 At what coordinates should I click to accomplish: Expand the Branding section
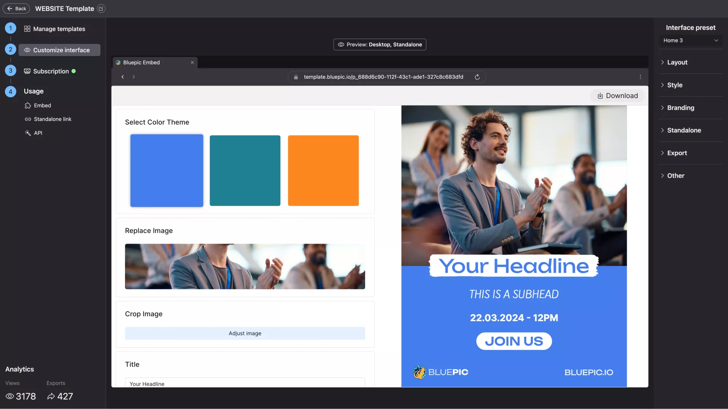pyautogui.click(x=680, y=108)
